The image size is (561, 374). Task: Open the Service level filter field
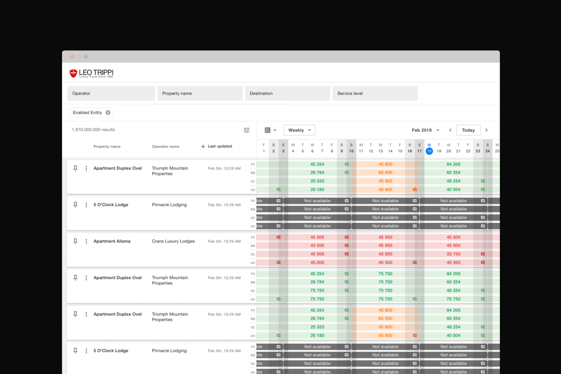(x=375, y=93)
